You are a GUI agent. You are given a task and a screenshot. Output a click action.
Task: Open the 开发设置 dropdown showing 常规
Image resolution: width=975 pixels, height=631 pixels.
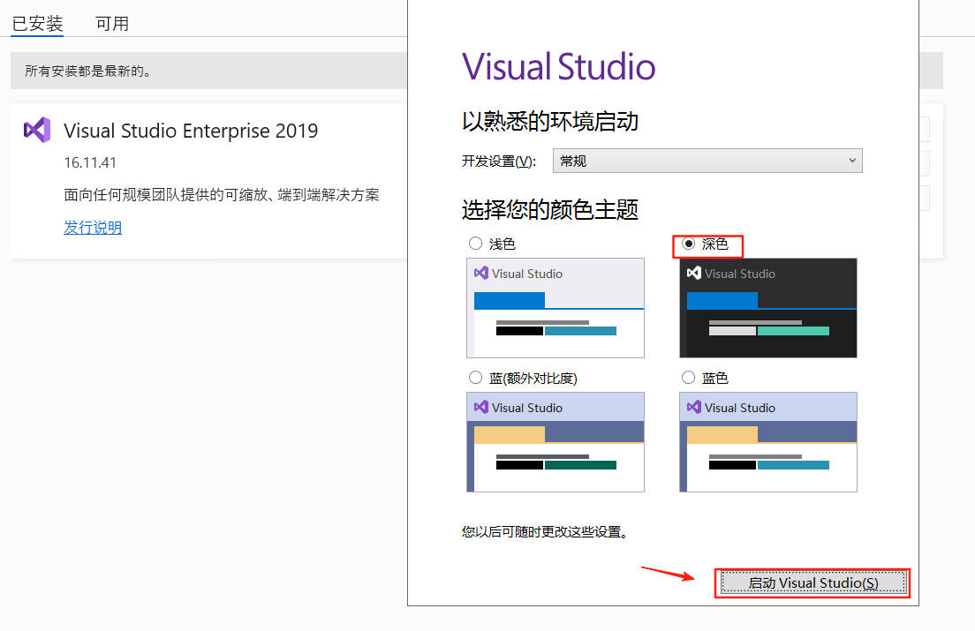[x=707, y=161]
